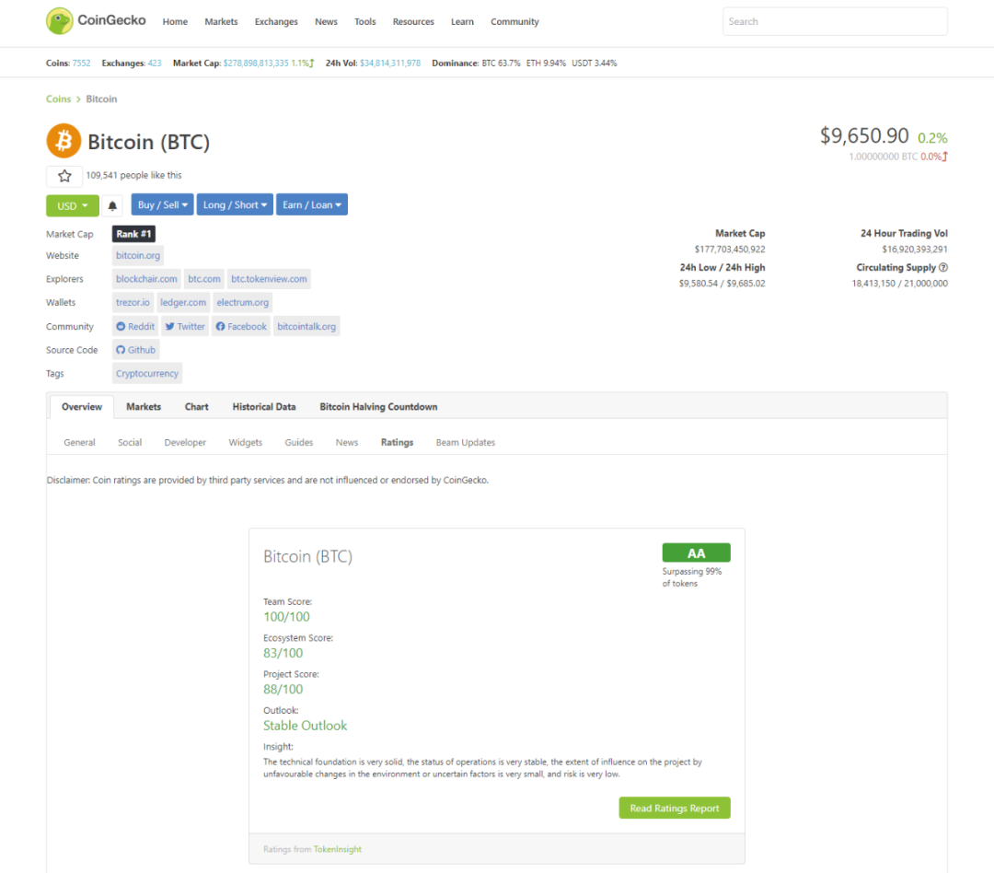The height and width of the screenshot is (873, 994).
Task: Click the Read Ratings Report button
Action: [675, 808]
